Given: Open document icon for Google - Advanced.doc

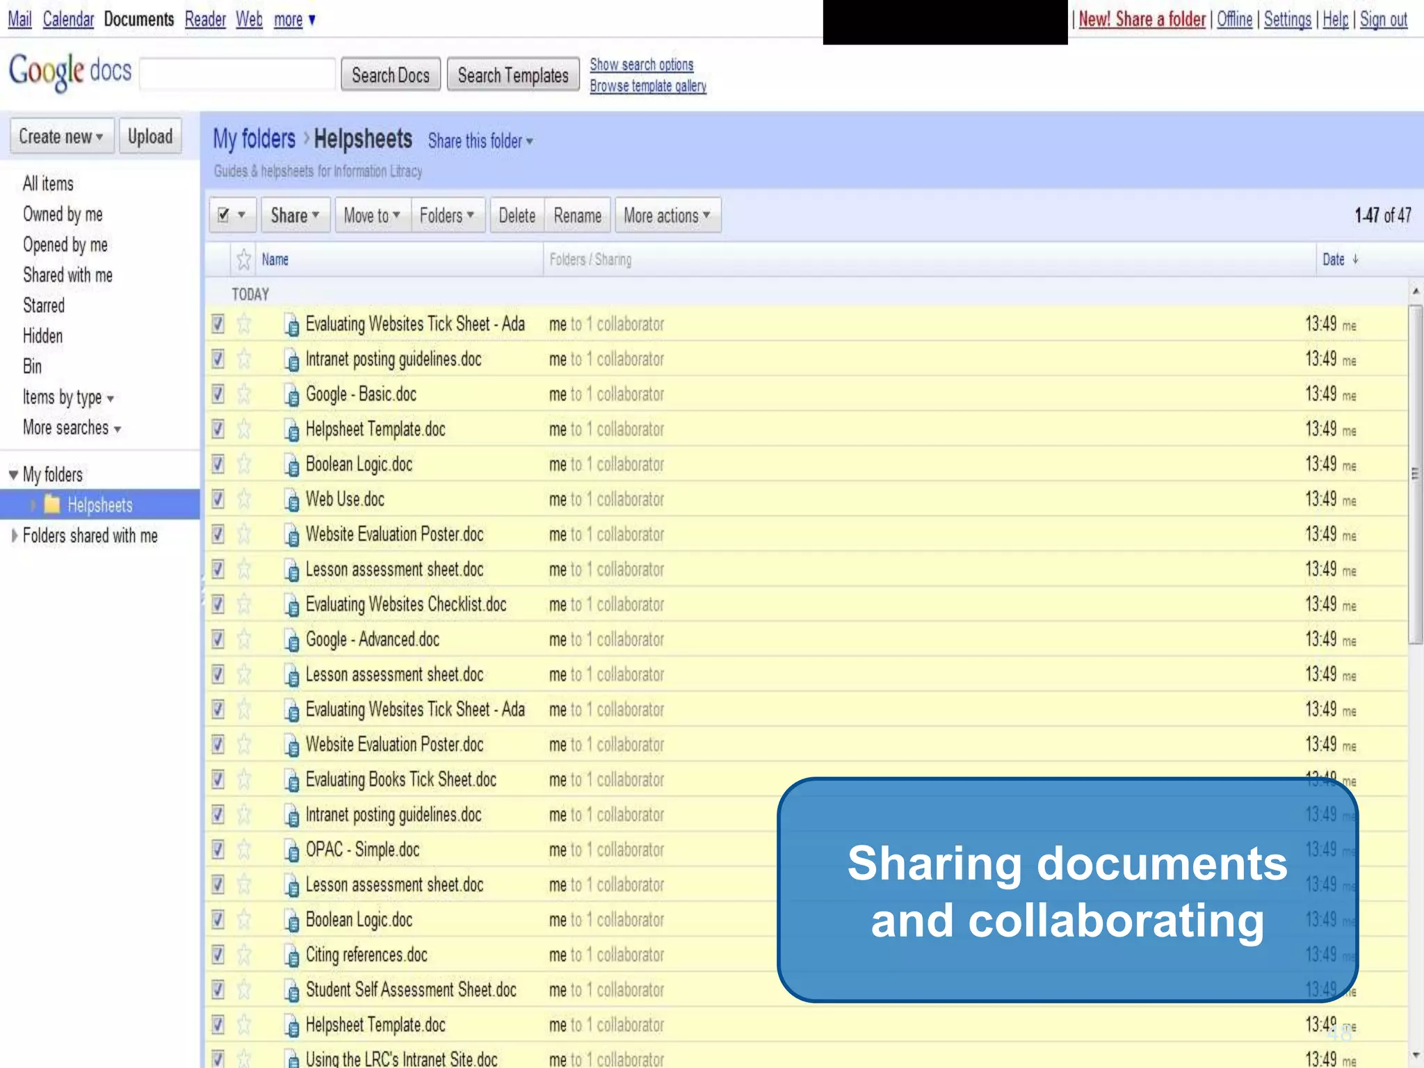Looking at the screenshot, I should [x=292, y=640].
